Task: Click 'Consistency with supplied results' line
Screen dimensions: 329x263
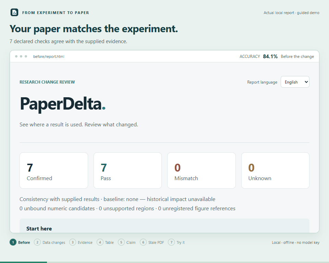Action: coord(117,199)
